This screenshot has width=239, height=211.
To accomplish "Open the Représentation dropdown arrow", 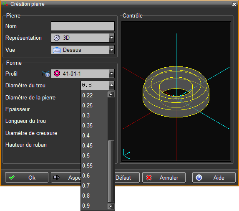I will (x=111, y=38).
